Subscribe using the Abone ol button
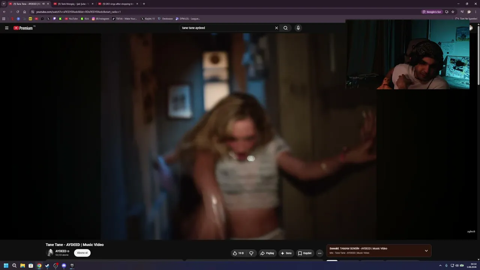480x270 pixels. click(x=82, y=253)
